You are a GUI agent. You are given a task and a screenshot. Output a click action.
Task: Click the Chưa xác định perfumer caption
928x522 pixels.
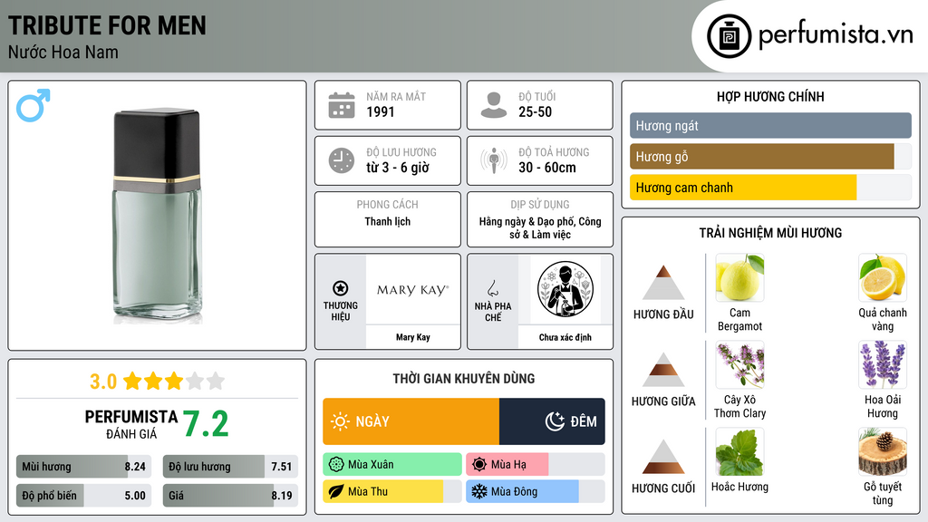565,337
